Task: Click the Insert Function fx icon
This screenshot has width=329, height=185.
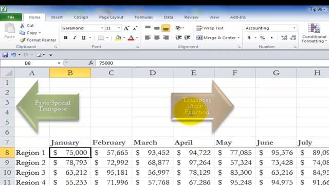Action: tap(91, 63)
